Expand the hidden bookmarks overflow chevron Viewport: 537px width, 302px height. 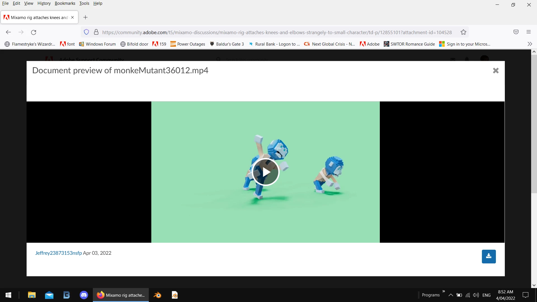pos(529,44)
